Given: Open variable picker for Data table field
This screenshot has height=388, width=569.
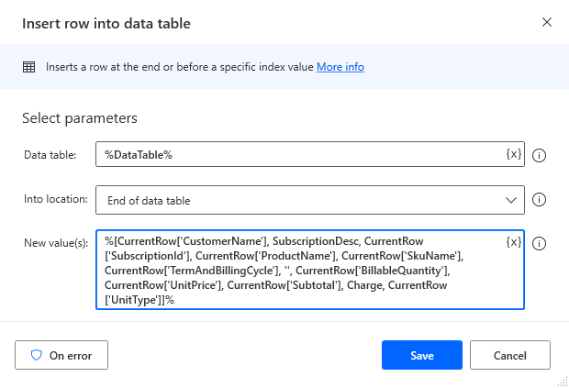Looking at the screenshot, I should (x=514, y=154).
